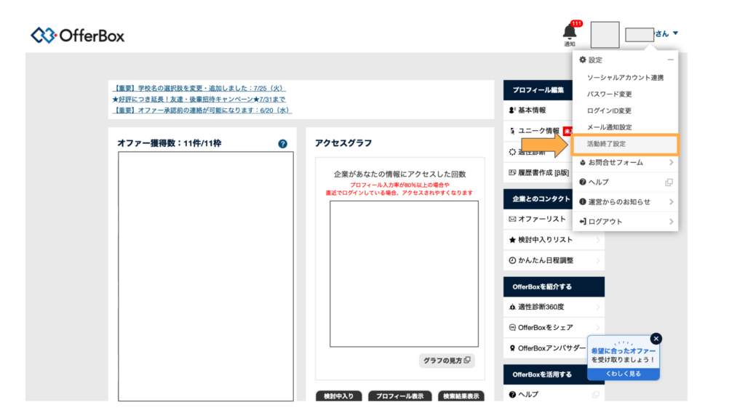This screenshot has height=418, width=745.
Task: Select the 検討中入り button
Action: point(339,396)
